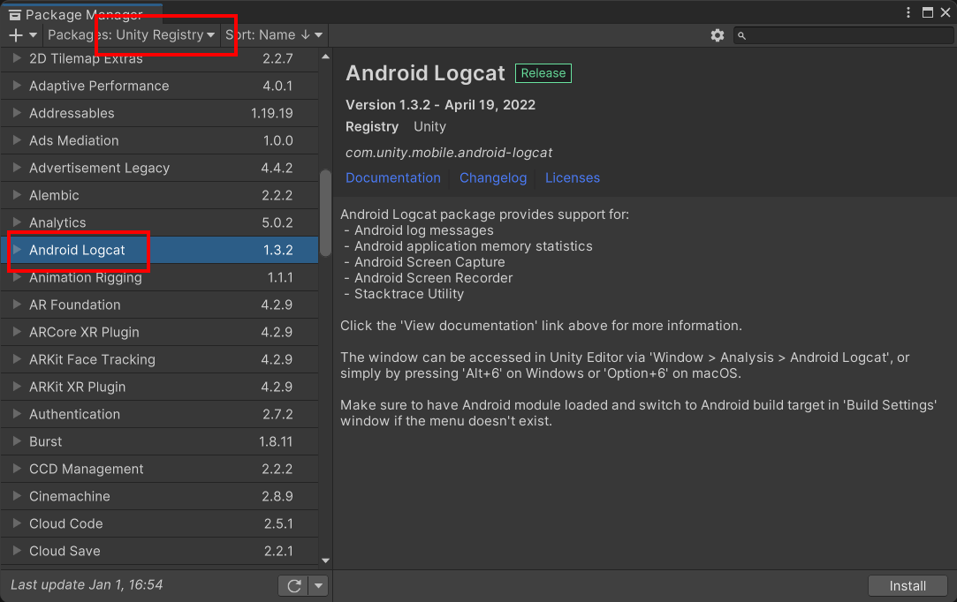Viewport: 957px width, 602px height.
Task: Click the refresh package list icon
Action: 293,585
